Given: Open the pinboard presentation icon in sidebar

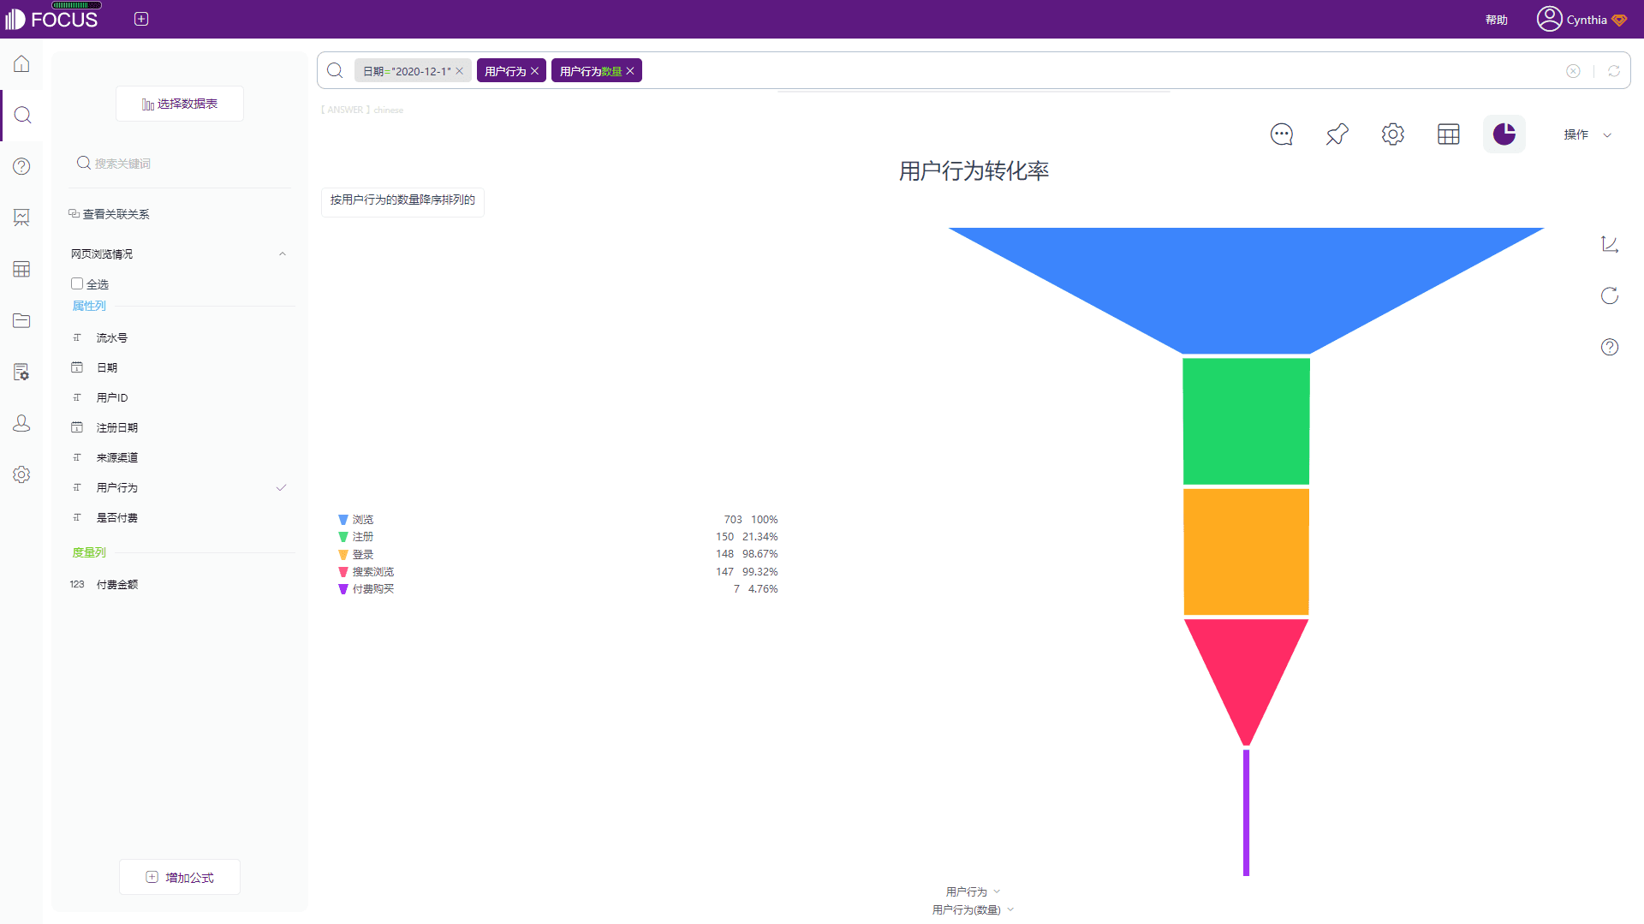Looking at the screenshot, I should [21, 218].
